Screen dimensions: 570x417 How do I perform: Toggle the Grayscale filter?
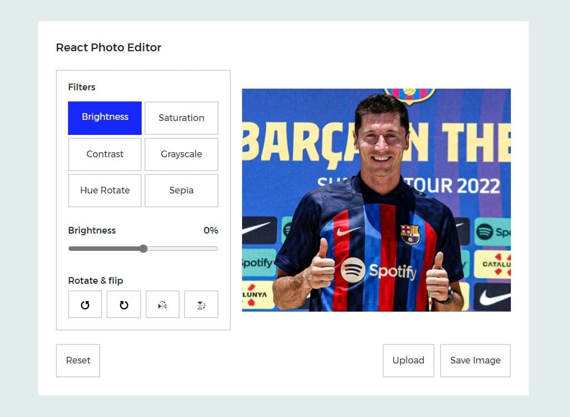coord(181,154)
